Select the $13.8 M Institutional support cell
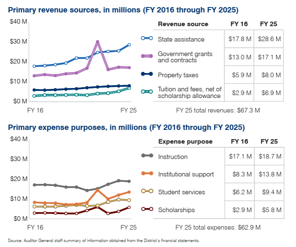The height and width of the screenshot is (247, 296). click(269, 174)
